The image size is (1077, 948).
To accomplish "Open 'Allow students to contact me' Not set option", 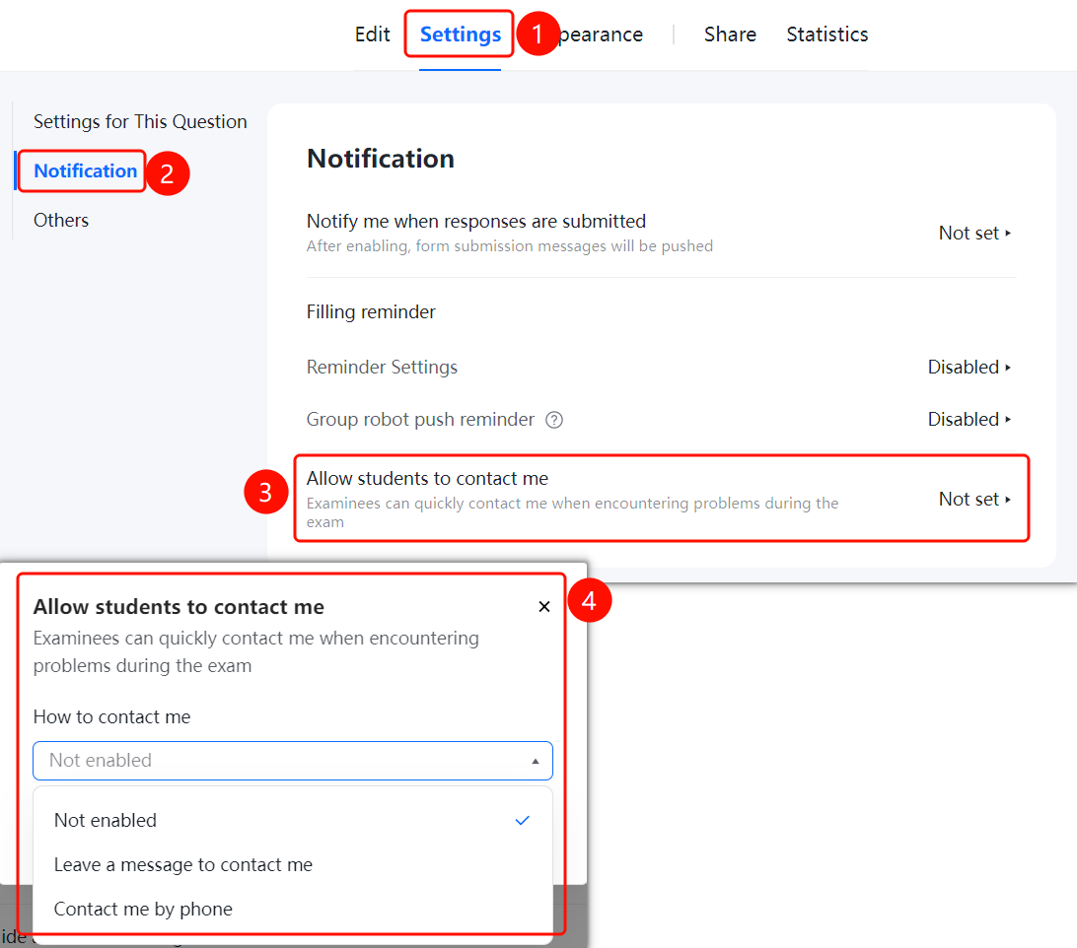I will click(974, 499).
